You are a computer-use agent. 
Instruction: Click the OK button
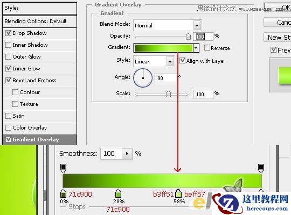click(x=278, y=8)
